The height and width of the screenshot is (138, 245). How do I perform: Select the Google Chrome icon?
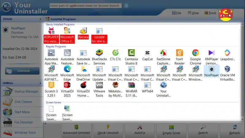pos(195,53)
